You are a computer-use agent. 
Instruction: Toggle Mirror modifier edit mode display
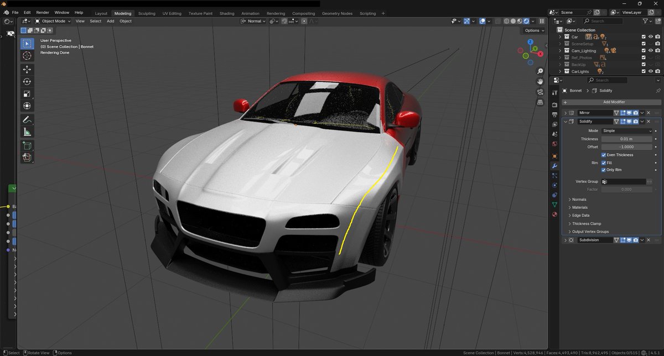(622, 113)
